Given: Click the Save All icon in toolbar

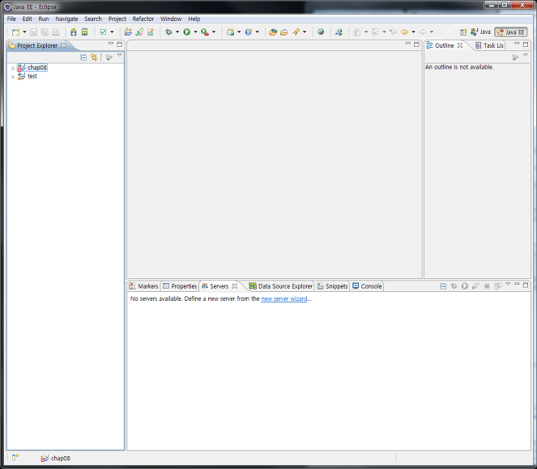Looking at the screenshot, I should point(45,32).
